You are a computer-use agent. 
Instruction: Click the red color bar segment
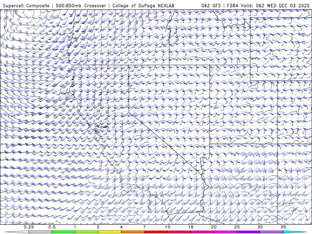(x=156, y=232)
